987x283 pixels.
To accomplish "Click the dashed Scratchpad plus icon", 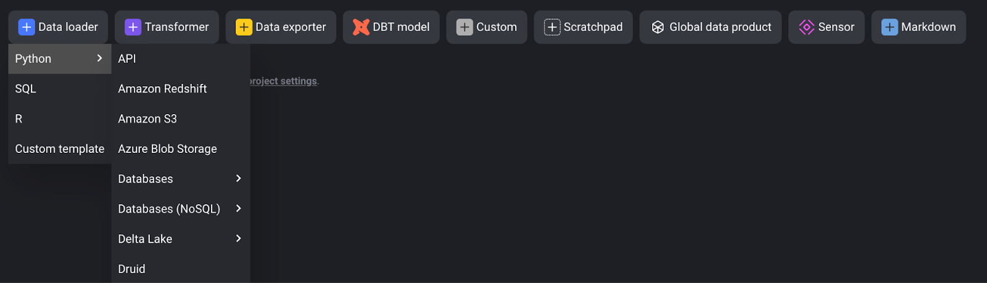I will tap(552, 27).
